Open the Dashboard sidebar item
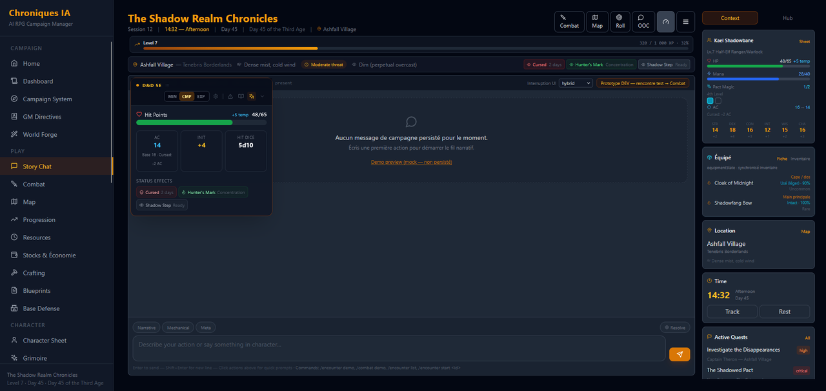This screenshot has height=391, width=826. point(56,81)
